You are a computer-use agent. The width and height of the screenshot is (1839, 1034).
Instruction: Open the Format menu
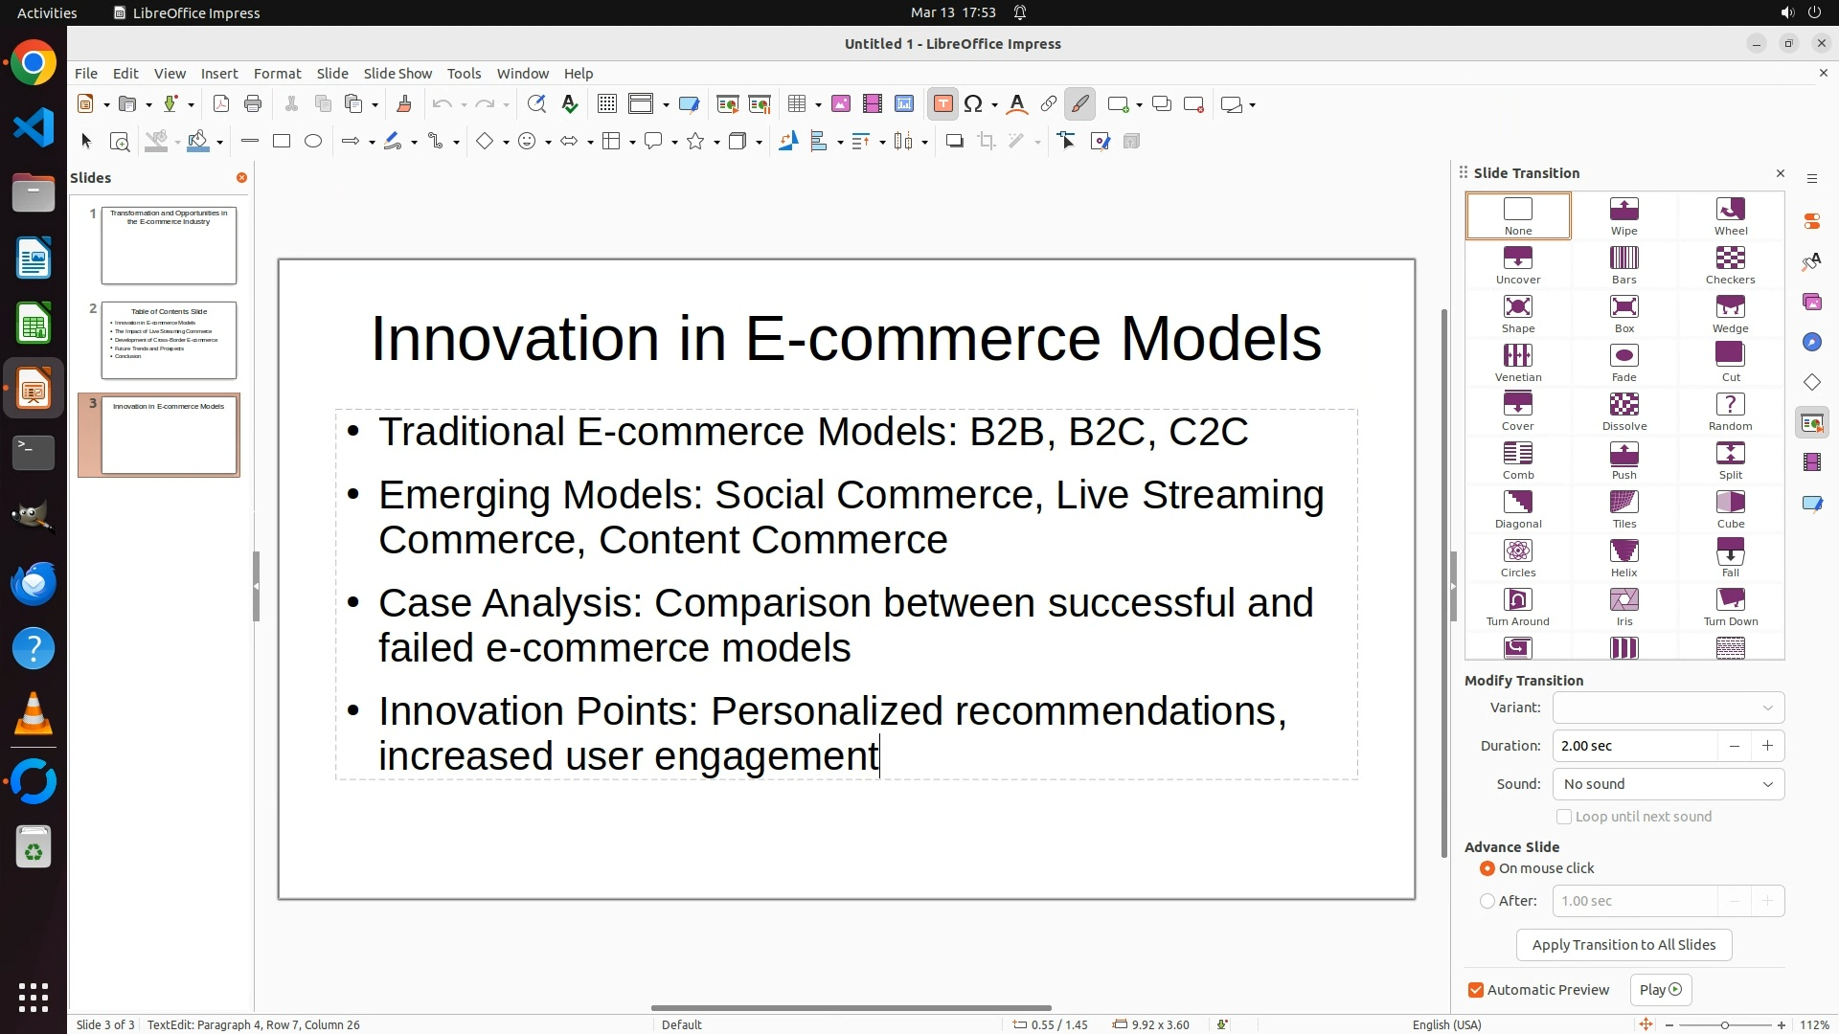click(x=277, y=74)
